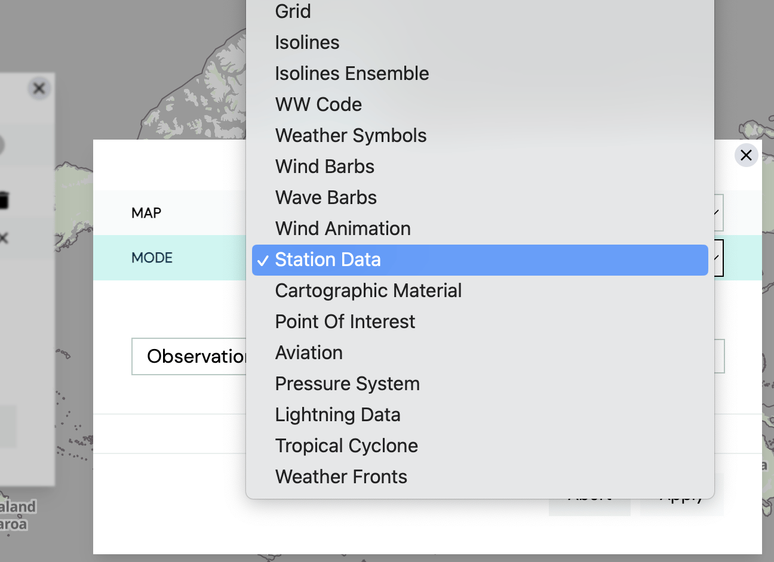774x562 pixels.
Task: Select Wind Barbs from the list
Action: click(x=324, y=166)
